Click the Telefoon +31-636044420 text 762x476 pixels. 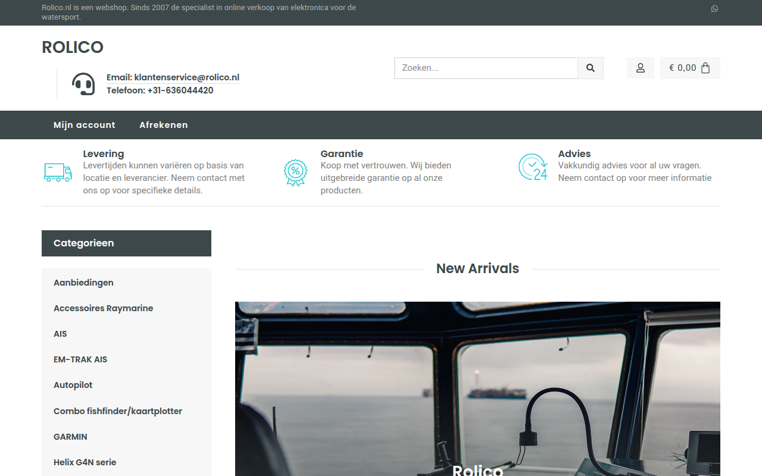click(160, 90)
